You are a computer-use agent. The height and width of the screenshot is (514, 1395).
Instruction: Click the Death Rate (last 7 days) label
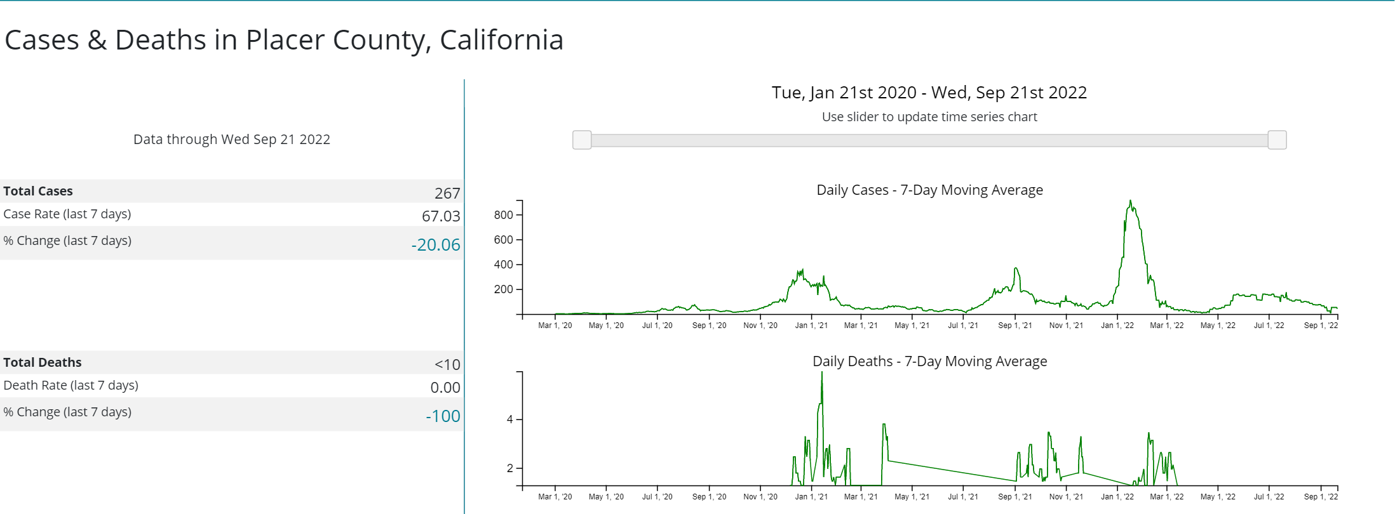pyautogui.click(x=71, y=385)
